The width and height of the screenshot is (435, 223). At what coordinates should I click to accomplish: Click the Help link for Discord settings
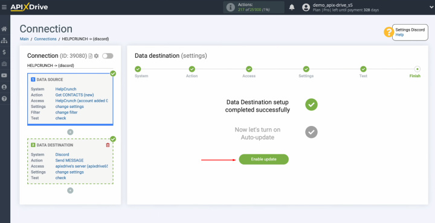click(x=399, y=35)
